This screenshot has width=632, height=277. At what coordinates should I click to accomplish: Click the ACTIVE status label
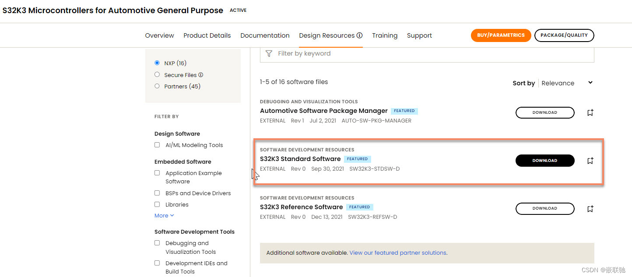[x=238, y=11]
